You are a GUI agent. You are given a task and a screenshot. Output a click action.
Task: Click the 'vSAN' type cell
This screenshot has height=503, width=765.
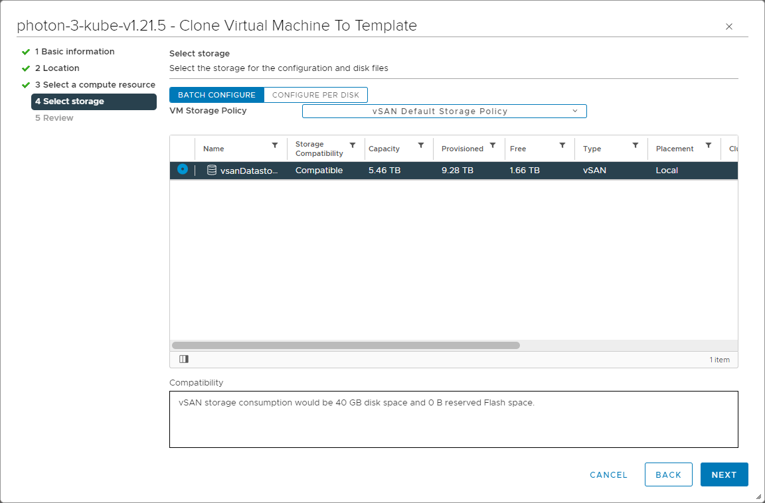[594, 170]
